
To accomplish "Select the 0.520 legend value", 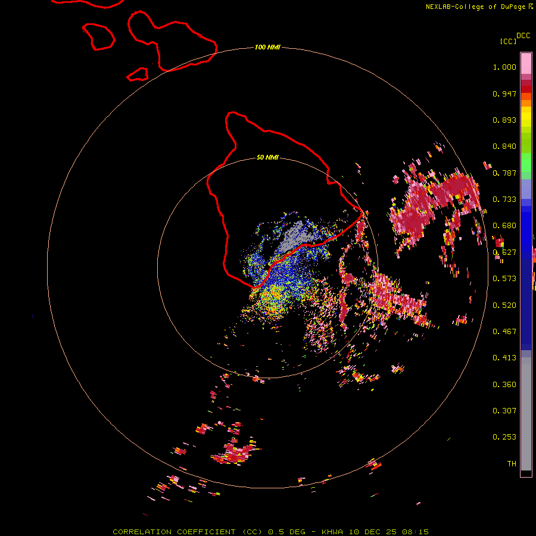I will tap(504, 306).
